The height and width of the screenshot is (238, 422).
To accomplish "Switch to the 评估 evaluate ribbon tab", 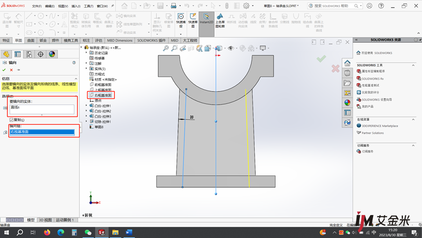I will [x=98, y=41].
